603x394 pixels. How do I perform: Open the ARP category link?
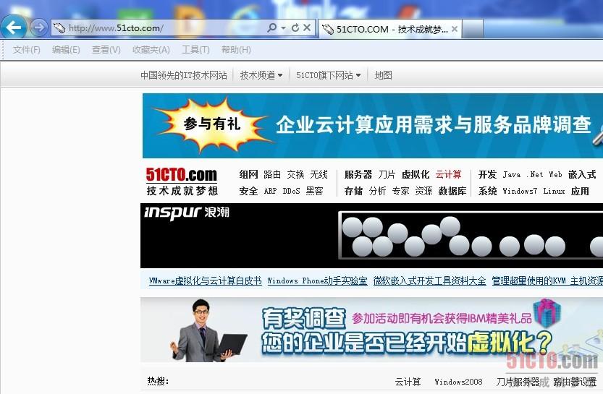[x=270, y=192]
